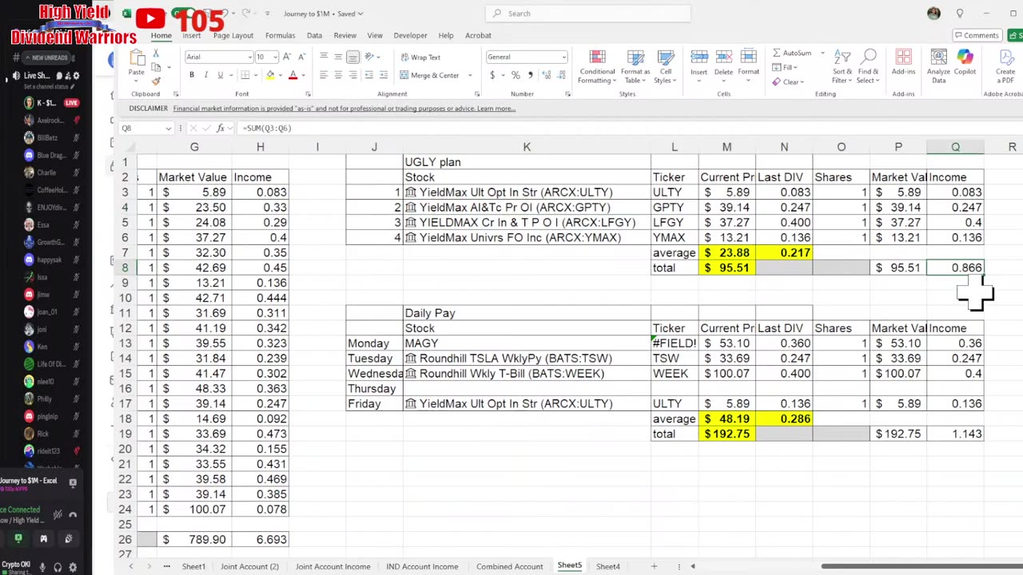Switch to the Data ribbon tab

pyautogui.click(x=314, y=35)
